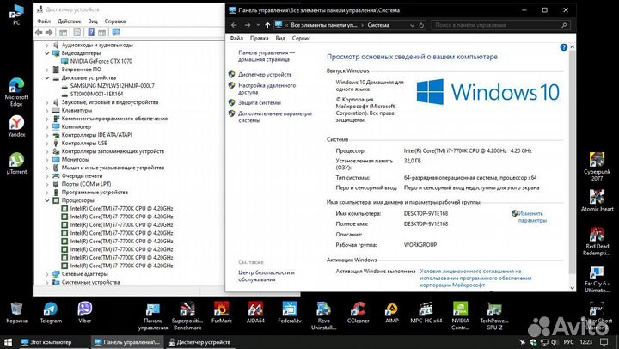Launch TechPowerUp GPU-Z desktop icon
619x349 pixels.
[x=494, y=316]
